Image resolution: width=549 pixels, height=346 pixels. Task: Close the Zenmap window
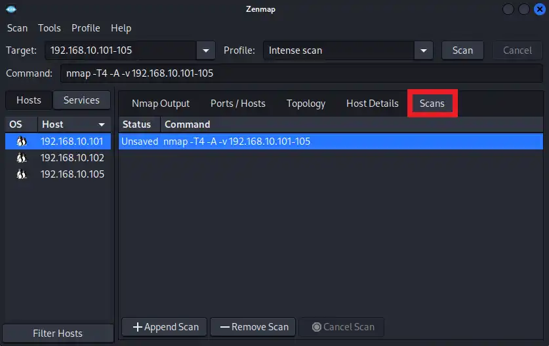[540, 9]
